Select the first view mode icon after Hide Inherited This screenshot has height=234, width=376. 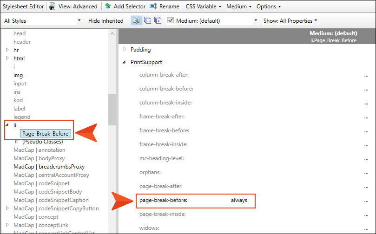[136, 20]
